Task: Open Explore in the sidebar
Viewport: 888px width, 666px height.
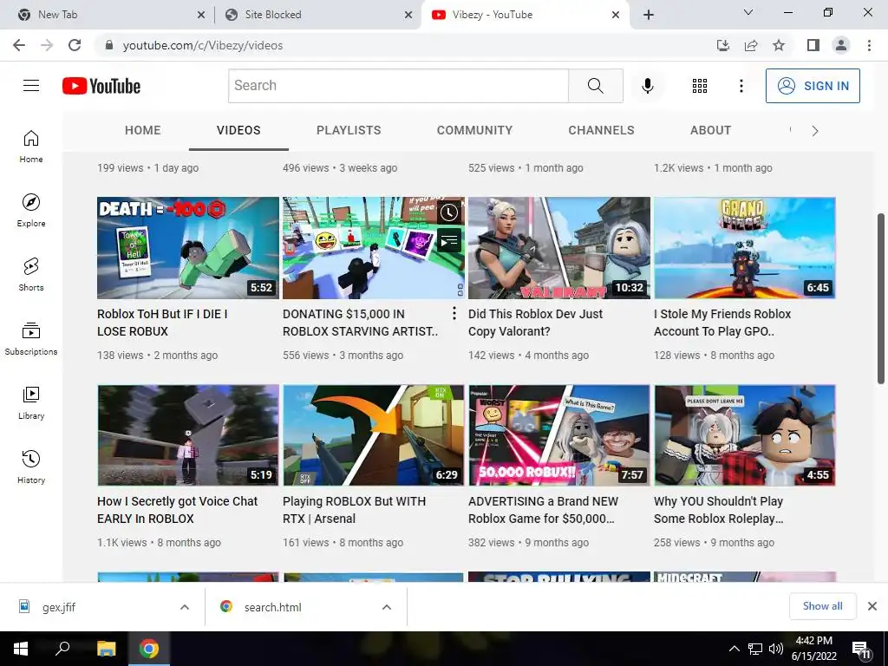Action: pyautogui.click(x=31, y=210)
